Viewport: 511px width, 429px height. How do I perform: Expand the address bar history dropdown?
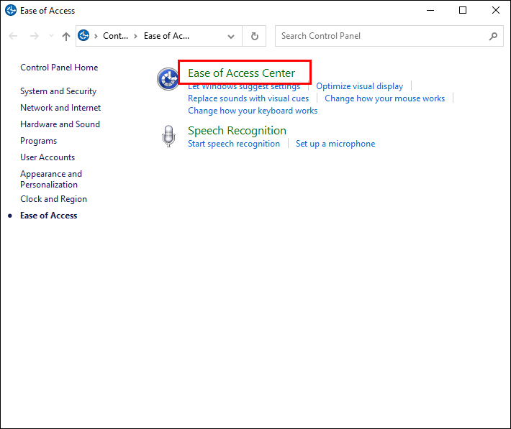click(230, 36)
